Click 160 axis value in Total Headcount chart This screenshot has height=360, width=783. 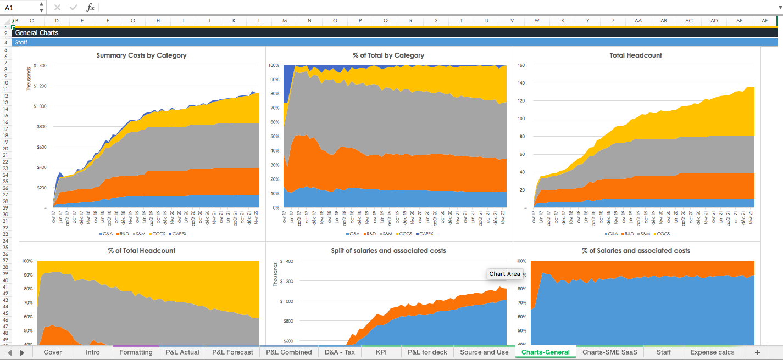521,65
